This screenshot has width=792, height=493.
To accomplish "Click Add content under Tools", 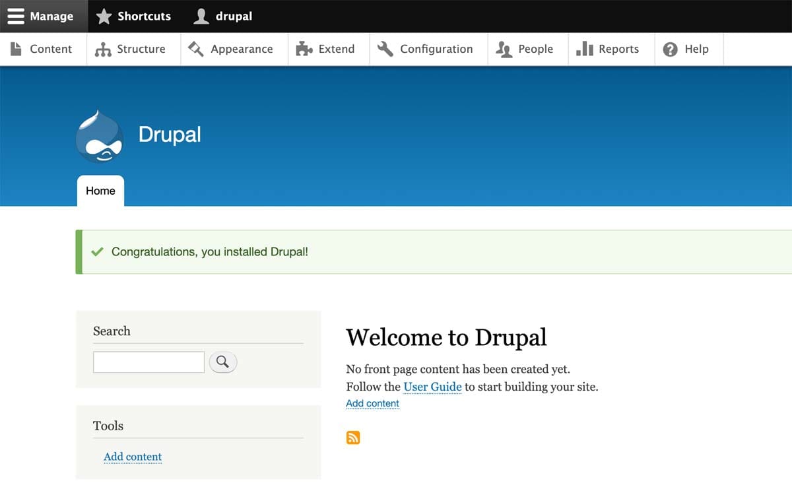I will pos(133,457).
